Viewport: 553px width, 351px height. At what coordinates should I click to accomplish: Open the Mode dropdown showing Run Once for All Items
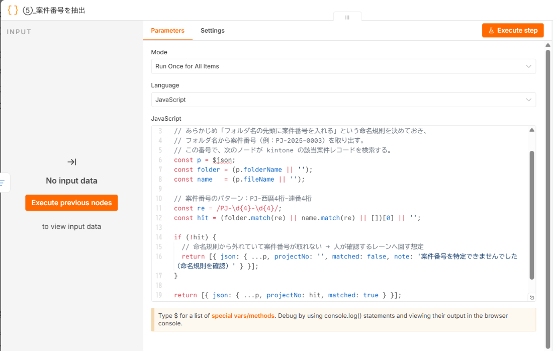[343, 66]
